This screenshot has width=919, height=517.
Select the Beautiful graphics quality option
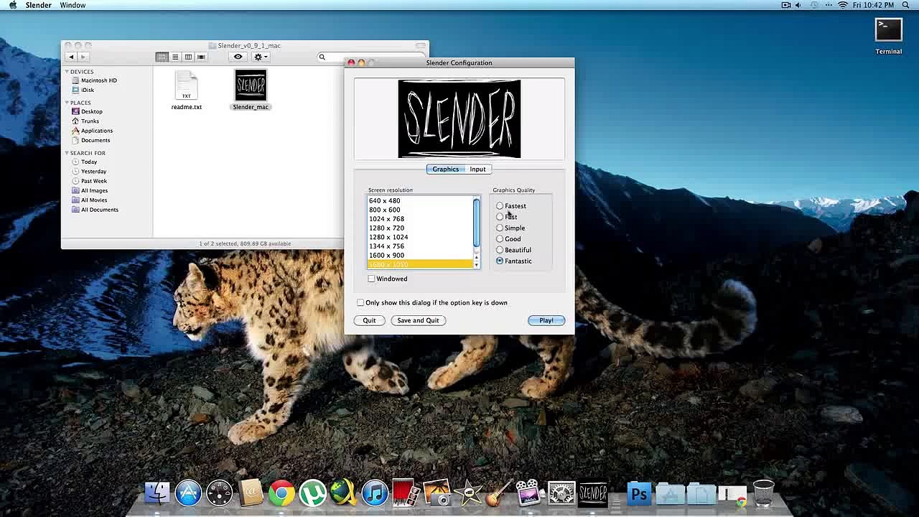tap(514, 250)
